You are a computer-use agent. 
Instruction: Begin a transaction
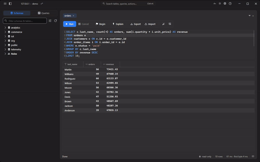[x=100, y=24]
